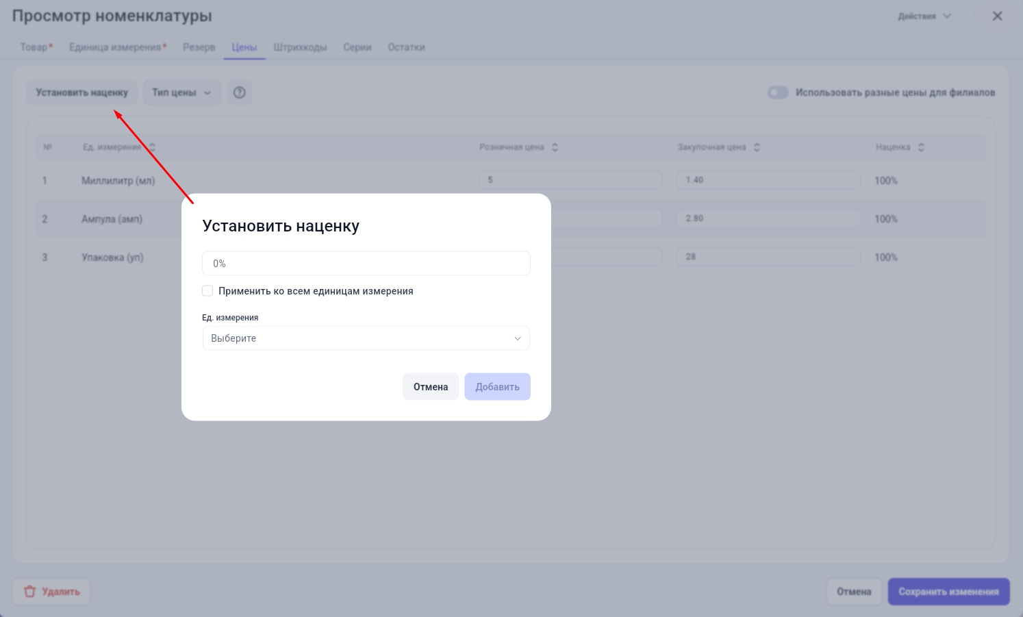
Task: Open the Резерв tab
Action: [x=199, y=47]
